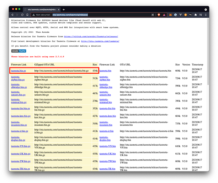Download tasmota.bin.gz firmware
218x183 pixels.
click(18, 71)
